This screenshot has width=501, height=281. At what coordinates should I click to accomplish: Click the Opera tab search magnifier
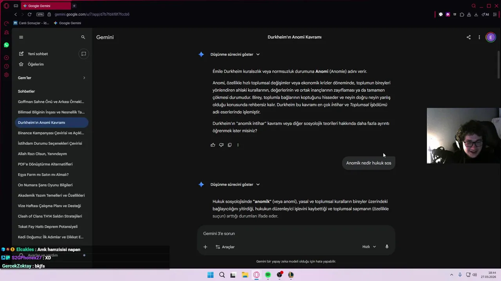474,6
